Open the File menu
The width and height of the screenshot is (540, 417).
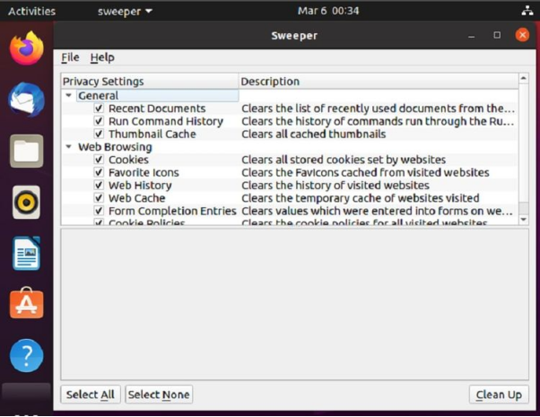point(70,57)
